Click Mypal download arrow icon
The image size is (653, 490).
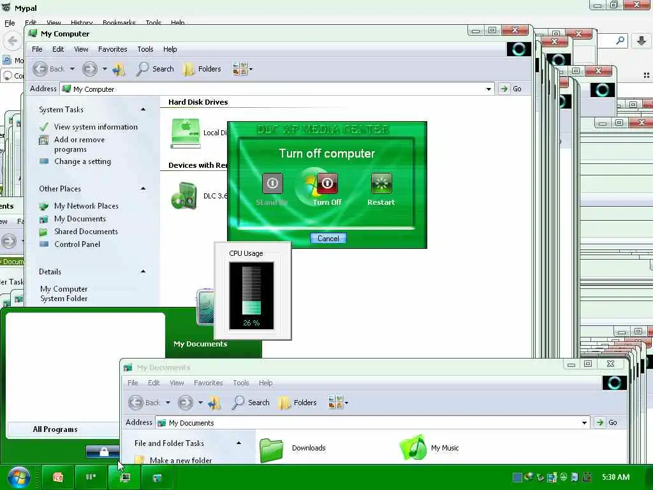(x=642, y=41)
